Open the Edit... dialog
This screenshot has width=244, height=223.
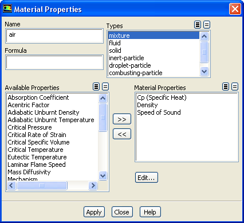pos(147,178)
